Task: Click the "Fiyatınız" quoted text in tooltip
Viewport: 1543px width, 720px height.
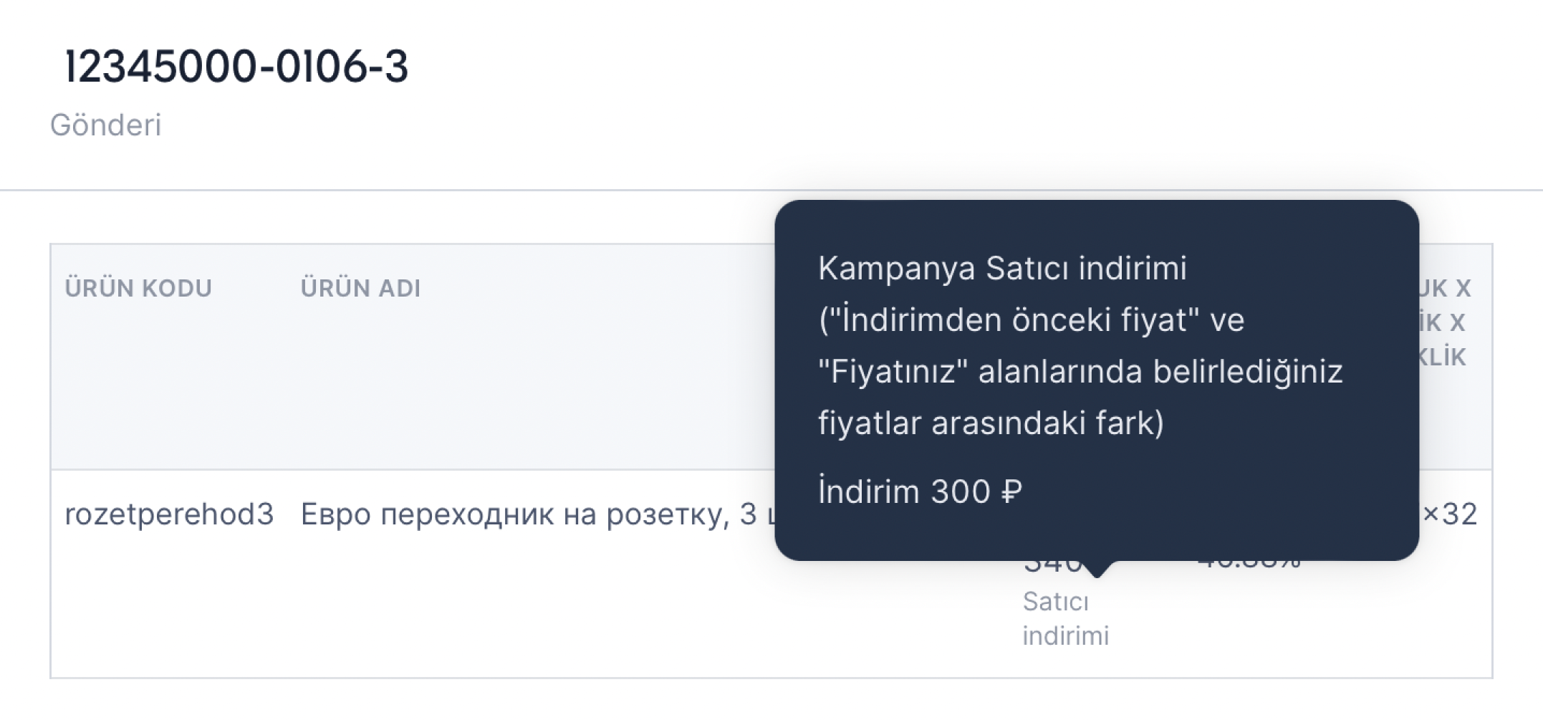Action: coord(893,371)
